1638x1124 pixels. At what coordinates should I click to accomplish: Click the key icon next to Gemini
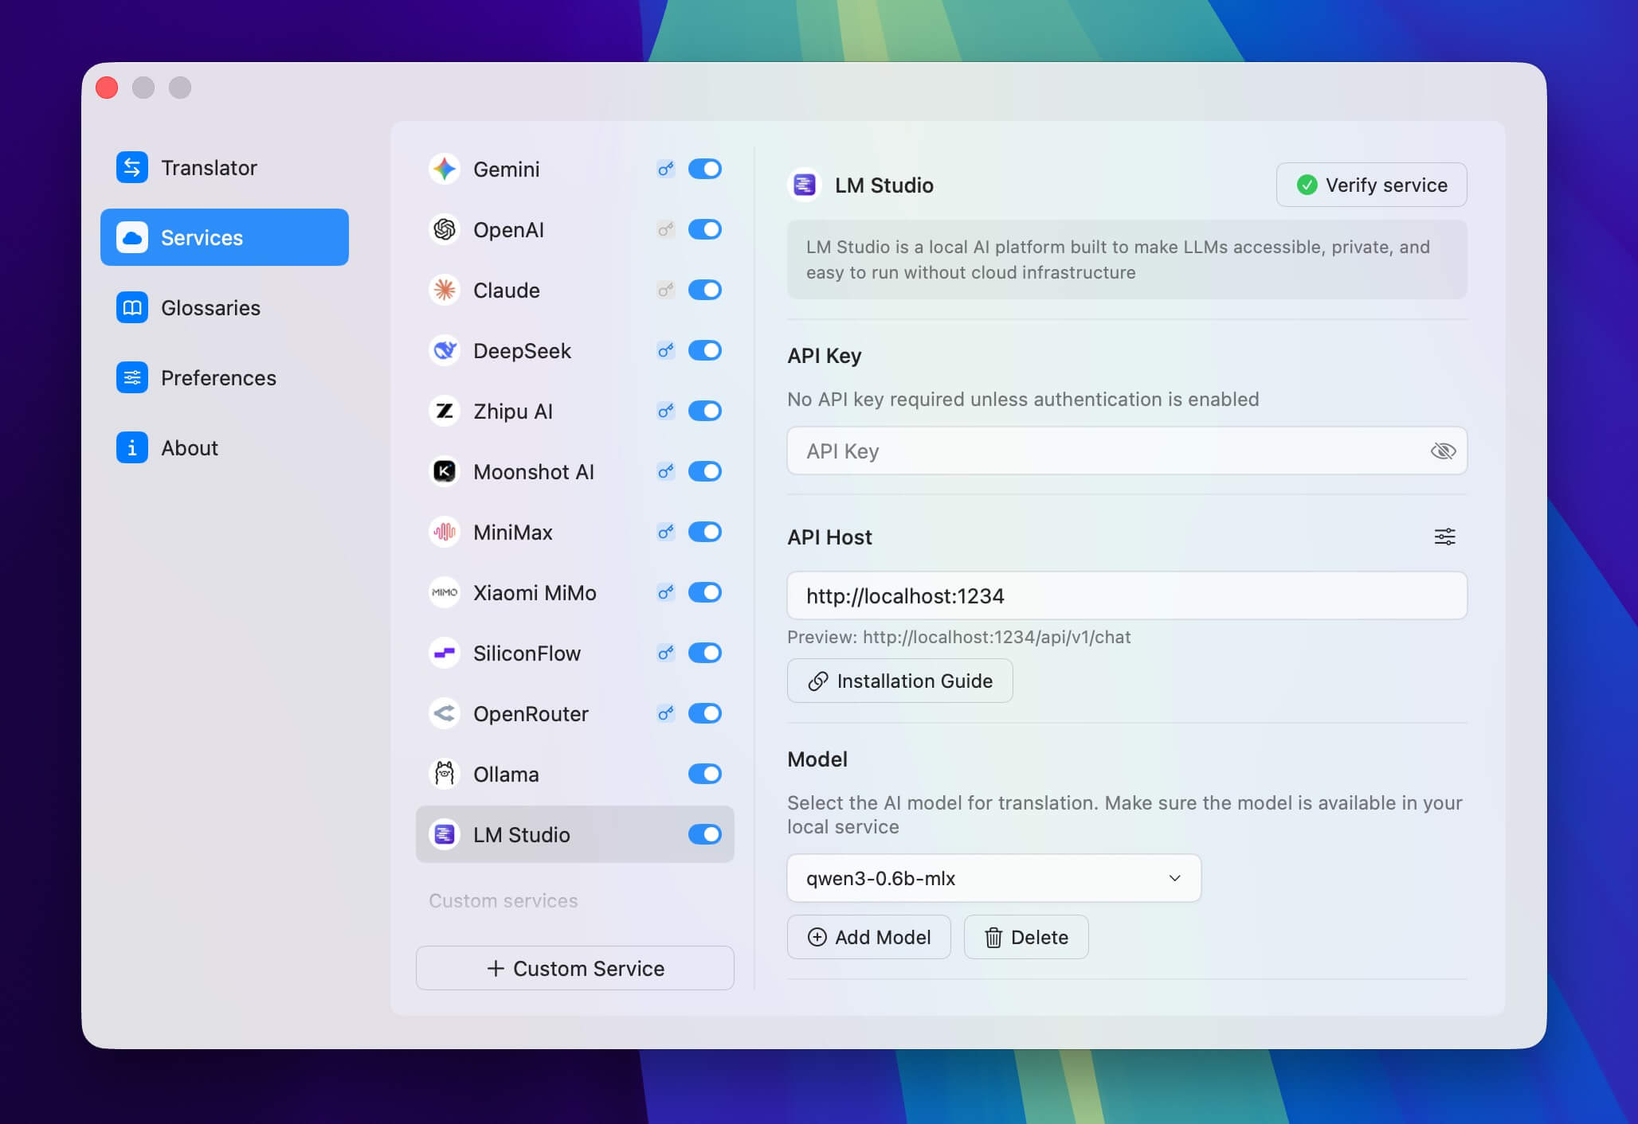[x=665, y=169]
